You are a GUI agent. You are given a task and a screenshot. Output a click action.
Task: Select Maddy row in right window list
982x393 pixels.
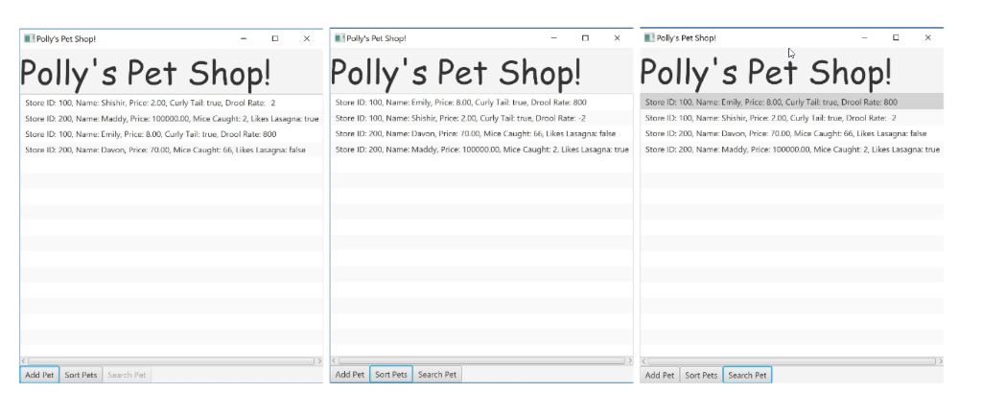[x=791, y=149]
